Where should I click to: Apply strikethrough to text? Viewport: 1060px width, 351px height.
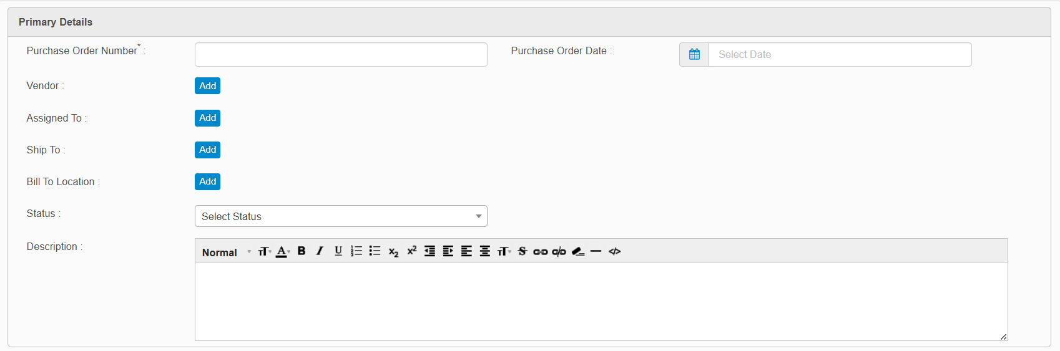523,251
